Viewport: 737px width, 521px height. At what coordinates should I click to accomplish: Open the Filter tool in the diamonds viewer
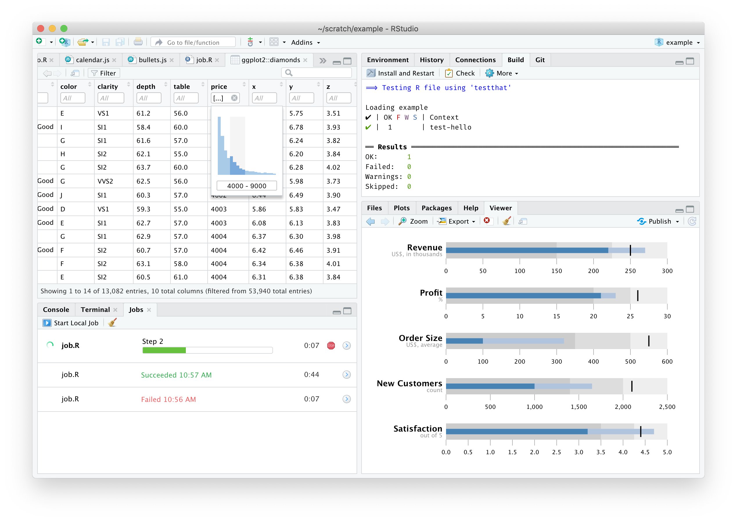point(104,73)
